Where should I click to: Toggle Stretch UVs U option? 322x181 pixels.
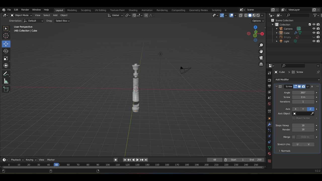(x=297, y=144)
